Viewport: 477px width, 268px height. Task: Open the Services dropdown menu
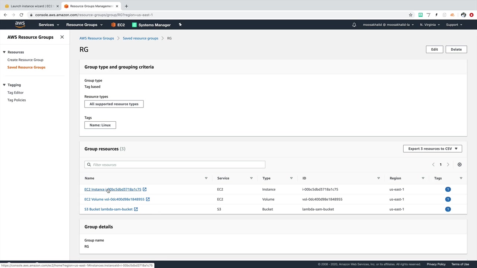tap(49, 25)
